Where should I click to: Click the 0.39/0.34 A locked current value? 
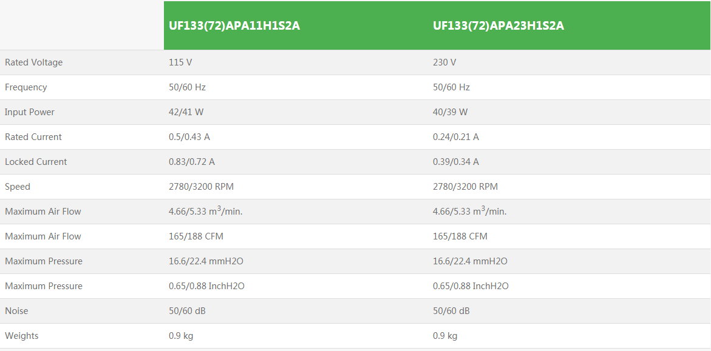(x=455, y=162)
